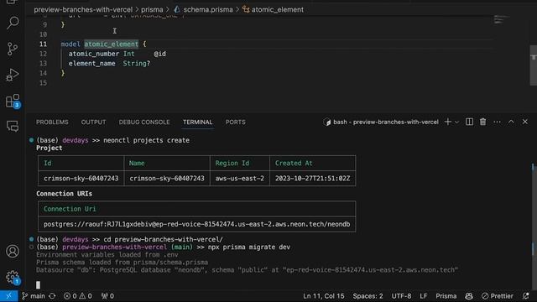This screenshot has height=302, width=537.
Task: Click the 2023-10-27T21:51:02Z created cell
Action: pos(313,179)
